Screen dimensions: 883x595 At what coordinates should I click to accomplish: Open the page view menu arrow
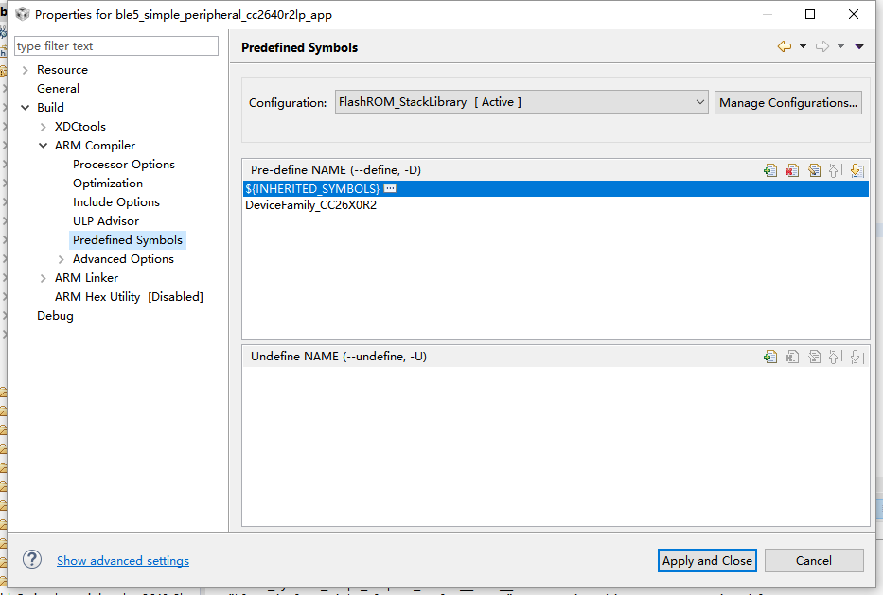[x=859, y=46]
